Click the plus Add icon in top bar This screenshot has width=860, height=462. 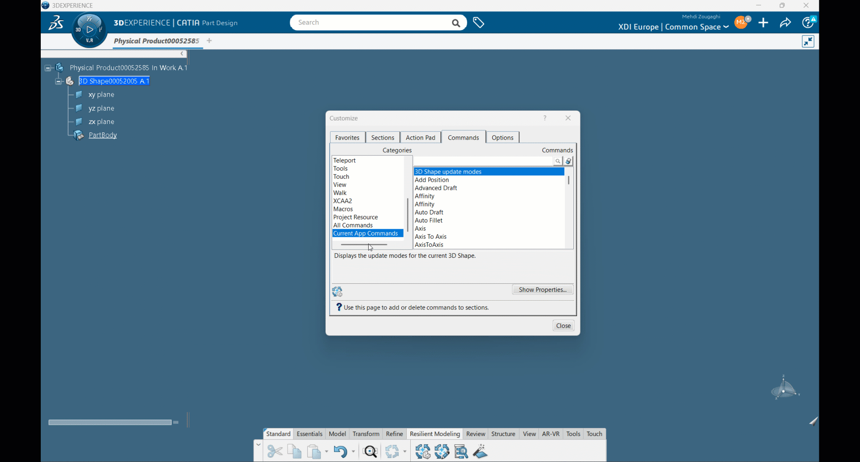click(763, 22)
